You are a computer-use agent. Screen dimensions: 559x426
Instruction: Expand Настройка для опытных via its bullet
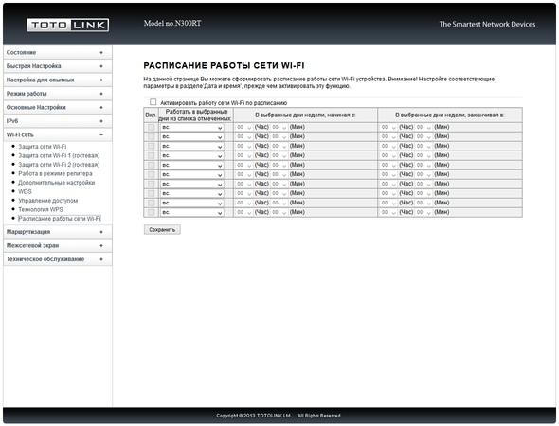pyautogui.click(x=101, y=80)
